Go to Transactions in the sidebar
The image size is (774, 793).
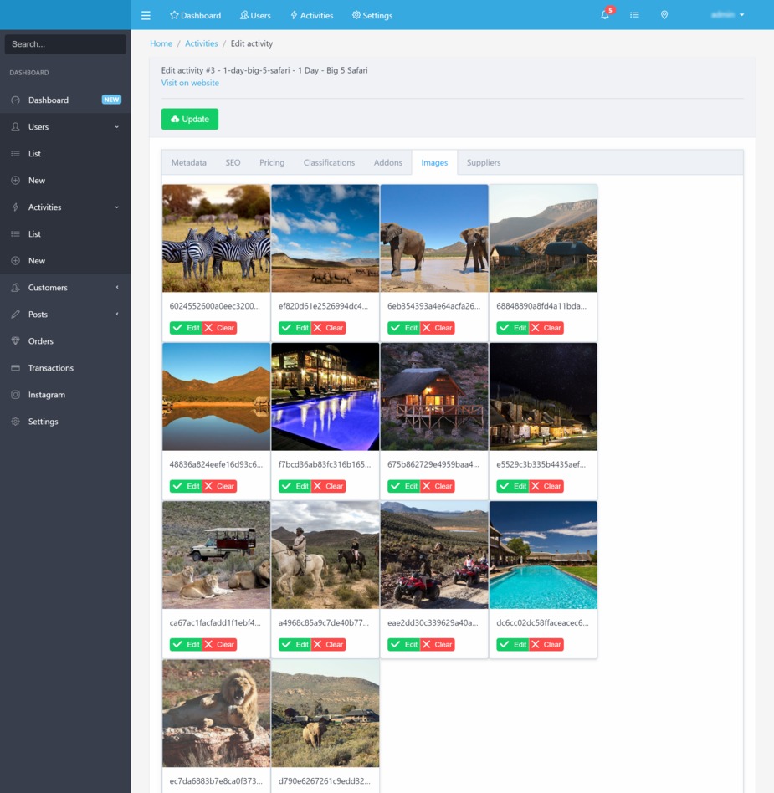point(50,368)
